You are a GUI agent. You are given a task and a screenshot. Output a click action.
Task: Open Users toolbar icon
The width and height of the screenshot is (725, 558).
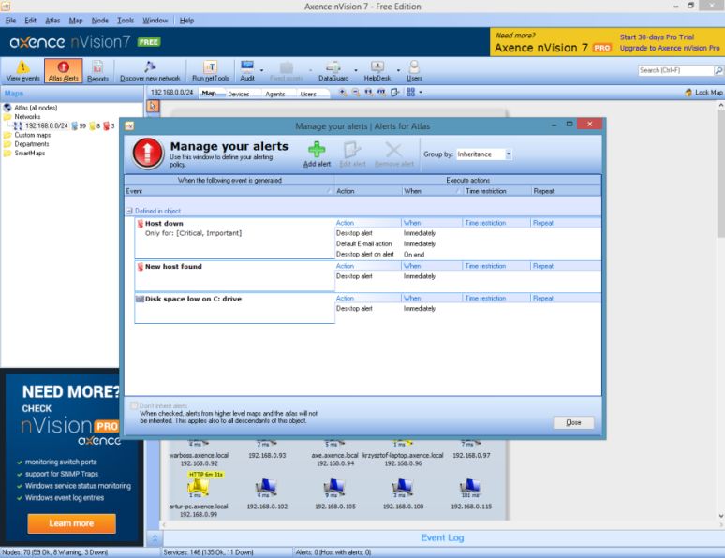[414, 71]
